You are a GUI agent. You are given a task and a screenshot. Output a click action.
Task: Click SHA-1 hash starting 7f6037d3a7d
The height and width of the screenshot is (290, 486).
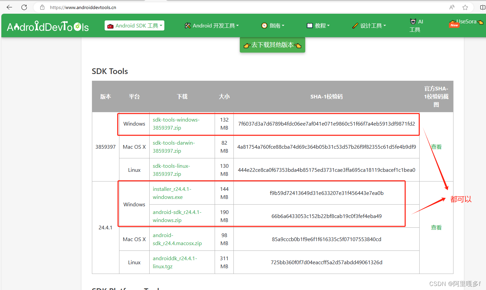[x=326, y=124]
